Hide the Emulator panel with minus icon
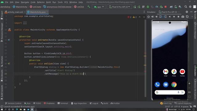Viewport: 197px width, 111px height. 191,12
